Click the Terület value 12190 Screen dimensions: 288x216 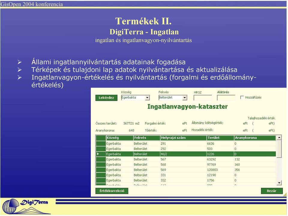[x=211, y=175]
